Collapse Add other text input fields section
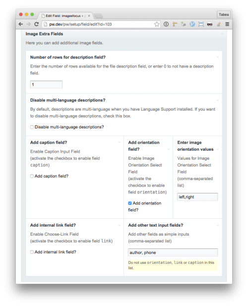This screenshot has height=306, width=248. [218, 225]
